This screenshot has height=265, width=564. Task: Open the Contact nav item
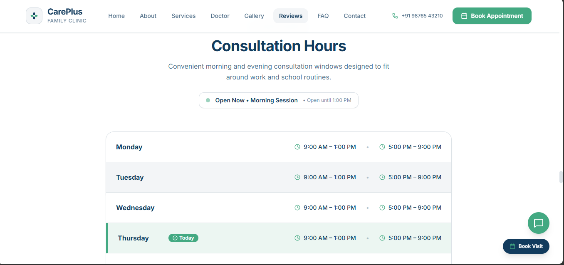[x=355, y=16]
